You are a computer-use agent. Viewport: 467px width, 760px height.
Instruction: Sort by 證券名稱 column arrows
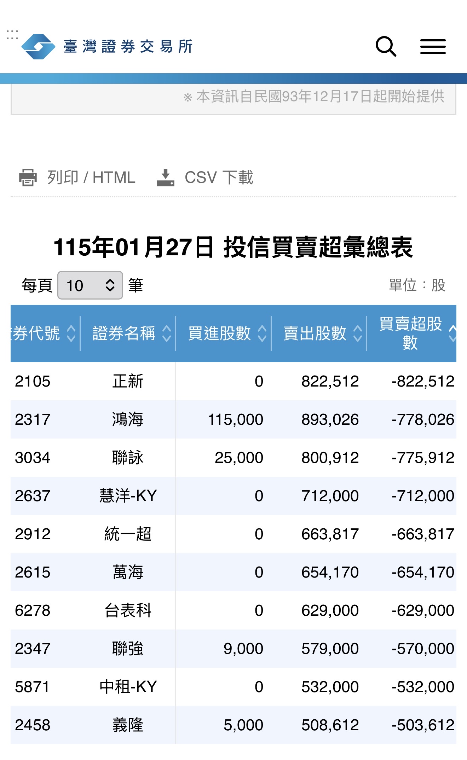167,333
